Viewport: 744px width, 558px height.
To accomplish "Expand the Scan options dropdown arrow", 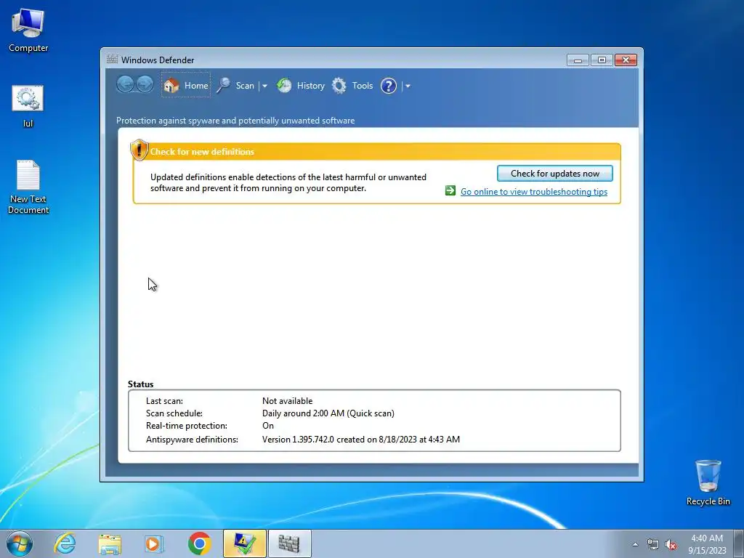I will (264, 86).
